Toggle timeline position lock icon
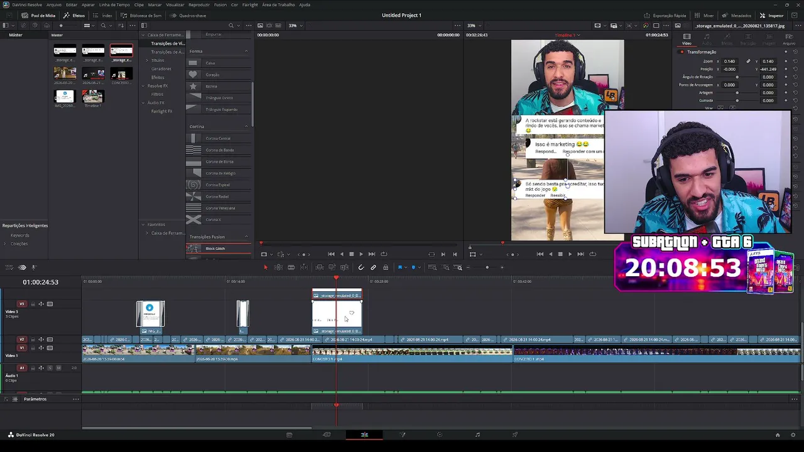This screenshot has height=452, width=804. tap(386, 267)
